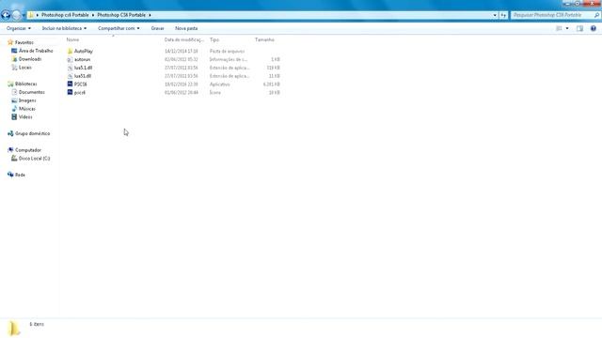
Task: Select Grupo doméstico in the navigation pane
Action: [x=32, y=133]
